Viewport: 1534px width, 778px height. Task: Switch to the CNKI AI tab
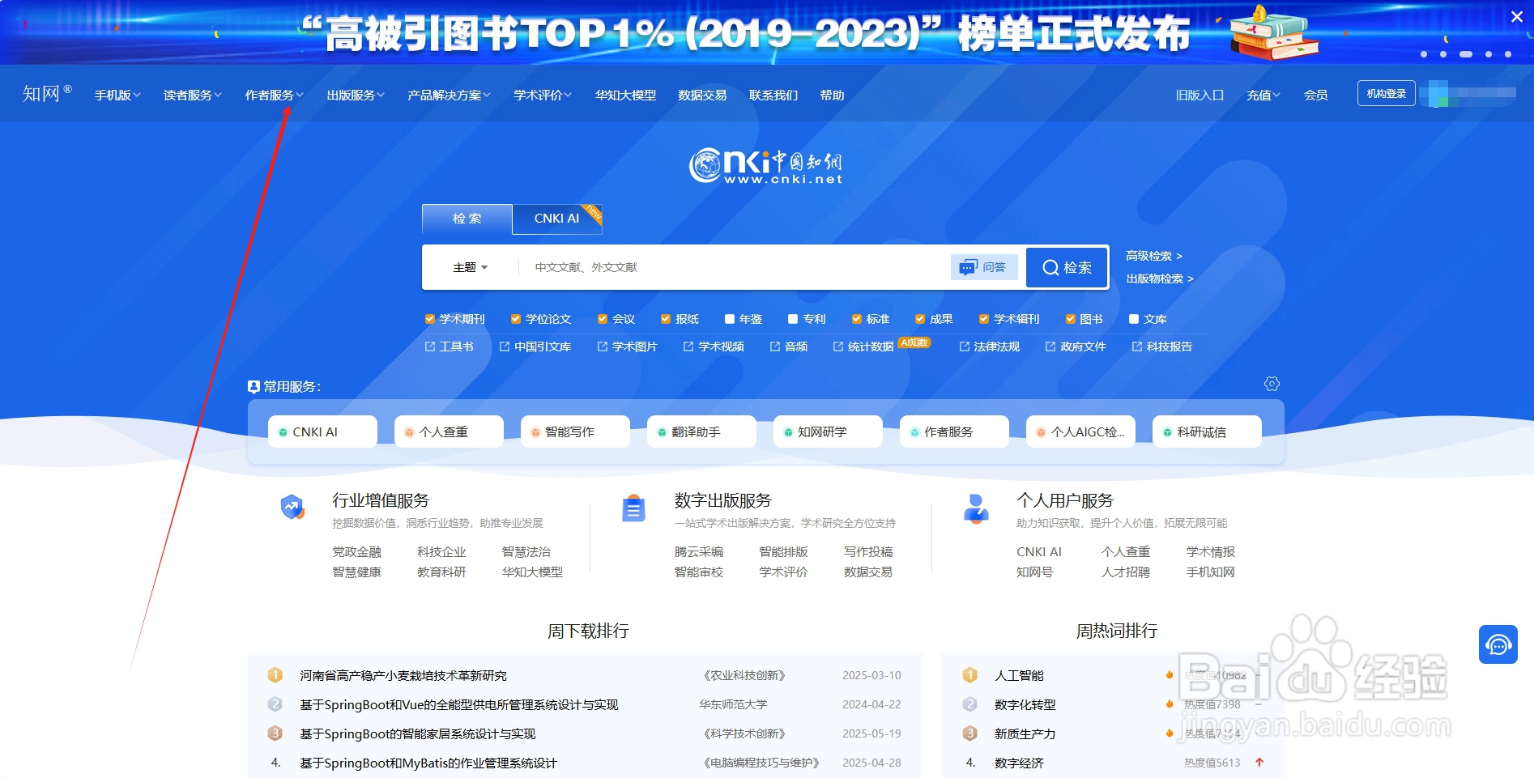(556, 219)
